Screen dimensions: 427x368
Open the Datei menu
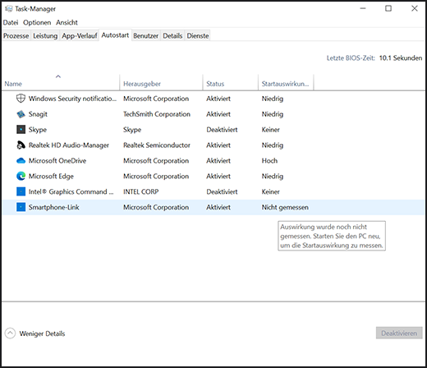click(11, 22)
